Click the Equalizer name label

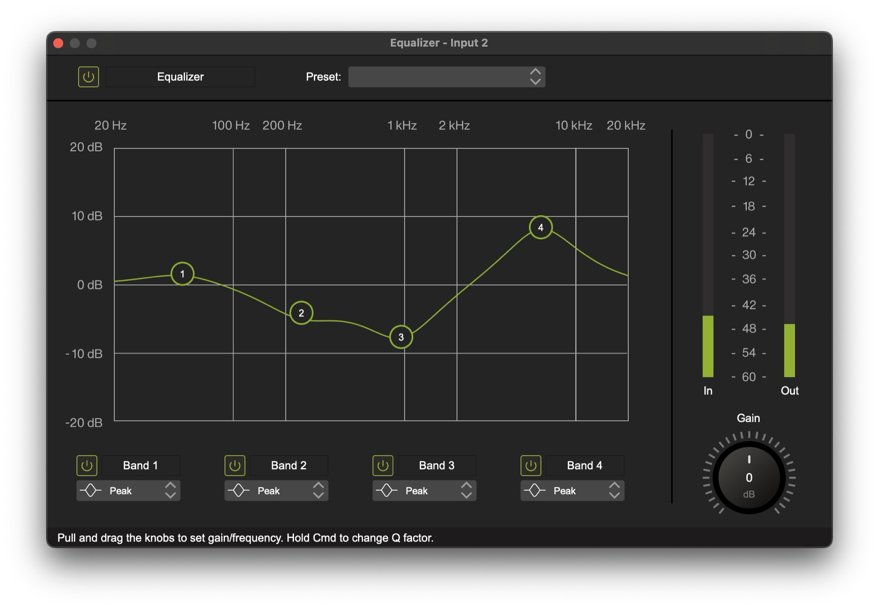[180, 77]
